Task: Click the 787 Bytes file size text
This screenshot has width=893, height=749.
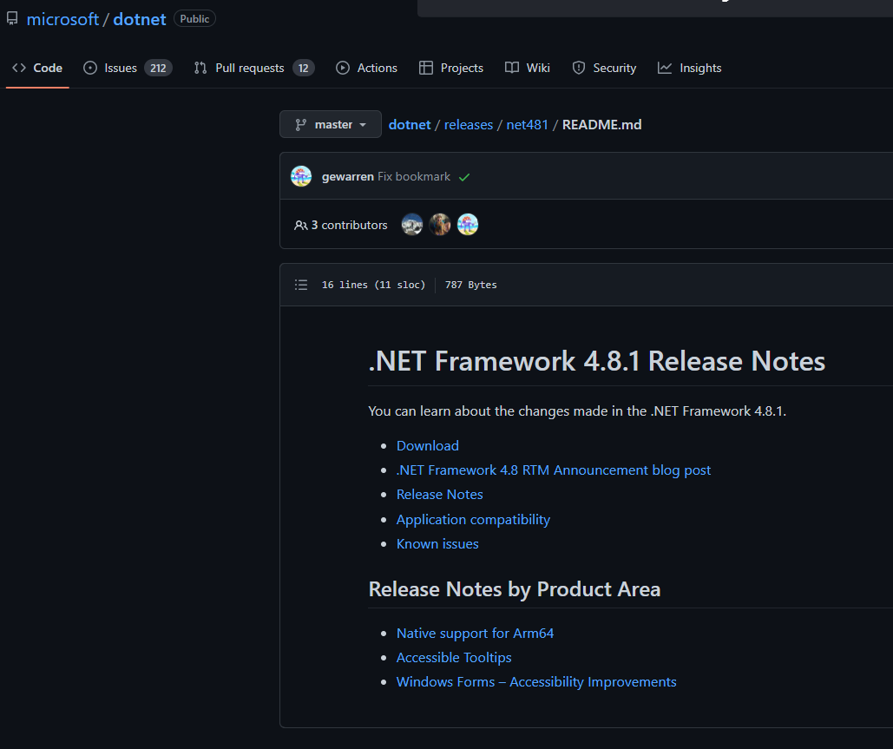Action: (470, 285)
